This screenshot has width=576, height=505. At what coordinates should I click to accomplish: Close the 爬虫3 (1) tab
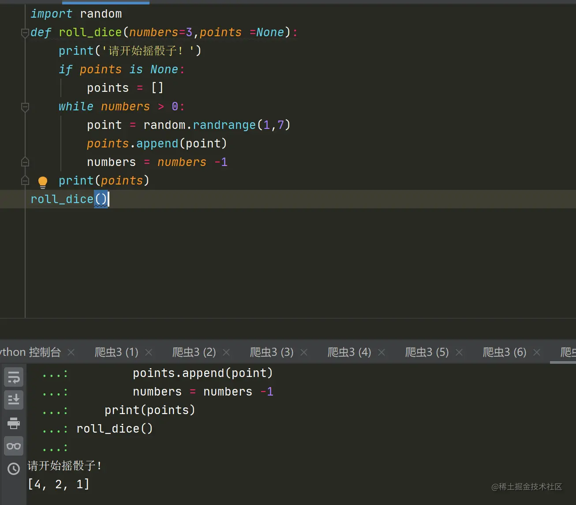click(x=149, y=352)
